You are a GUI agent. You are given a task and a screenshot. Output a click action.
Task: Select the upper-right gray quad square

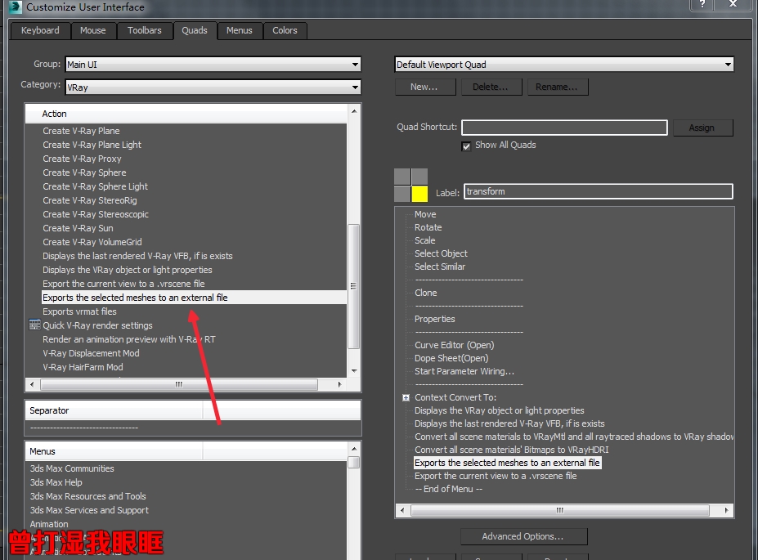[419, 177]
